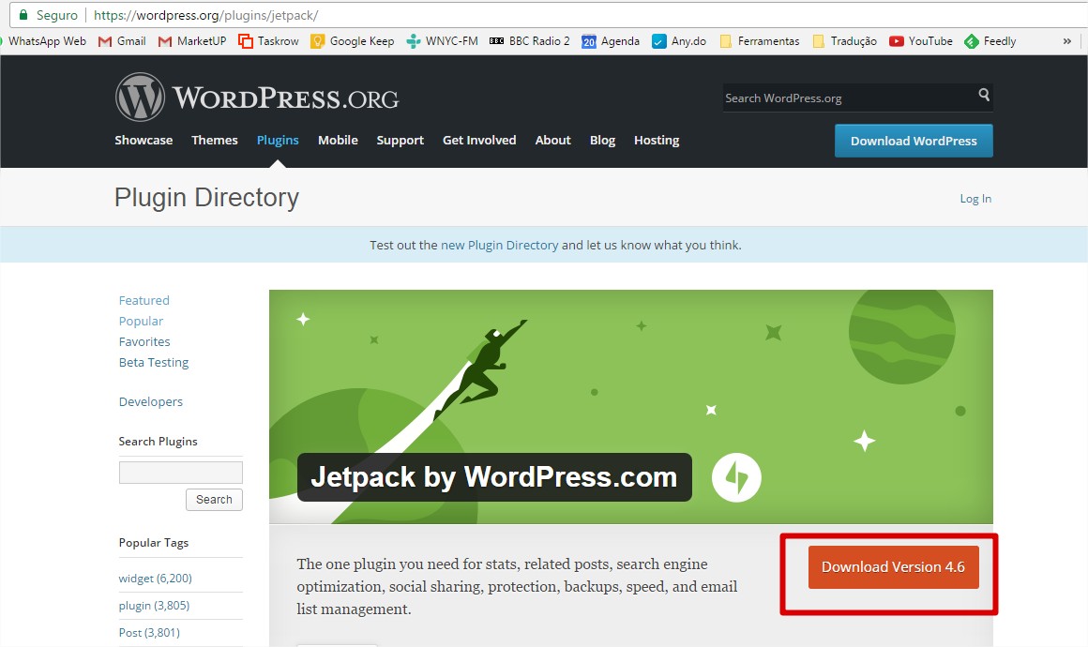The height and width of the screenshot is (647, 1088).
Task: Open the Ferramentas bookmarks folder
Action: click(x=760, y=41)
